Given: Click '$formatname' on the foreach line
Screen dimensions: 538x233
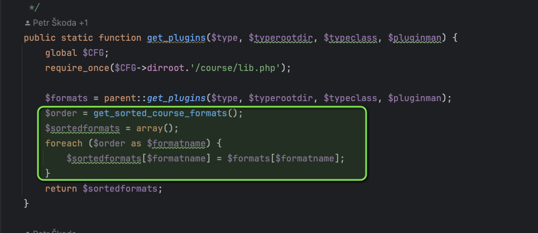Looking at the screenshot, I should click(x=176, y=143).
